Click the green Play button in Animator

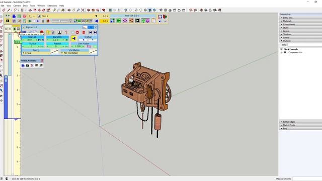click(x=30, y=21)
